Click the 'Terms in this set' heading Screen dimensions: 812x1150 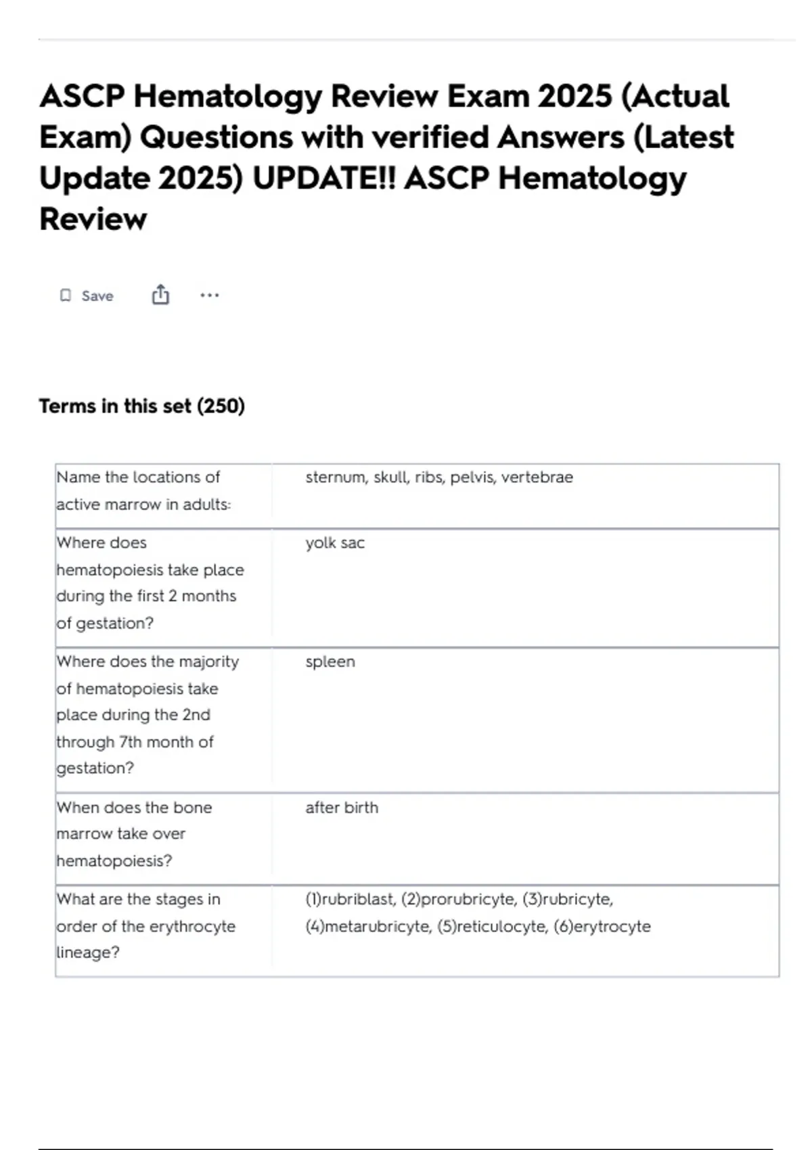(x=116, y=406)
